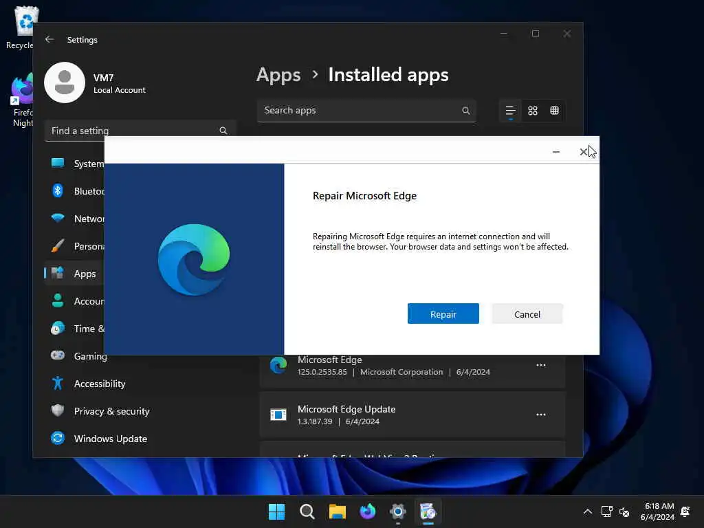Click the VM7 user avatar
This screenshot has width=704, height=528.
65,82
